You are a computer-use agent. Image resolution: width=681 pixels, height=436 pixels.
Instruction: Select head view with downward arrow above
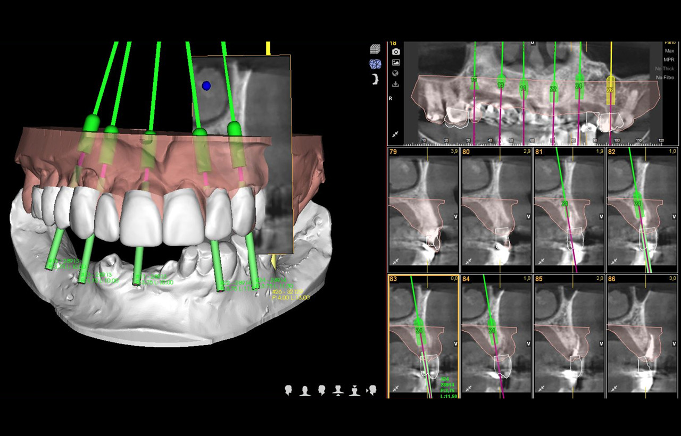354,391
